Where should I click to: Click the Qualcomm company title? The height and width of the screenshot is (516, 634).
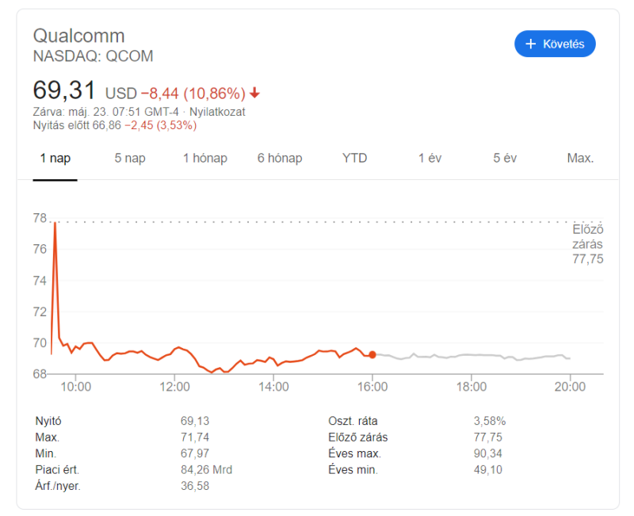pyautogui.click(x=78, y=36)
